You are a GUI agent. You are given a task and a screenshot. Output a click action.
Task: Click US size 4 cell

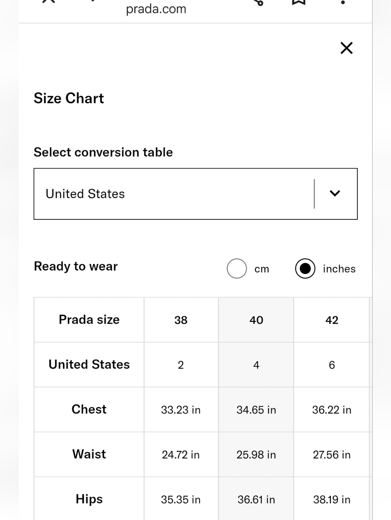click(x=256, y=365)
